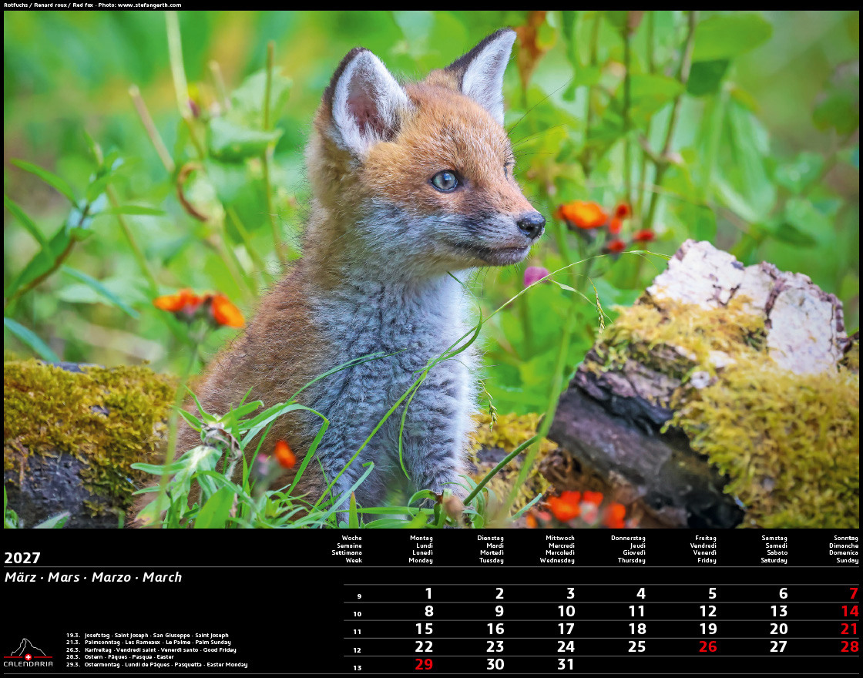
Task: Click the März · Mars · Marzo · March heading
Action: [93, 577]
